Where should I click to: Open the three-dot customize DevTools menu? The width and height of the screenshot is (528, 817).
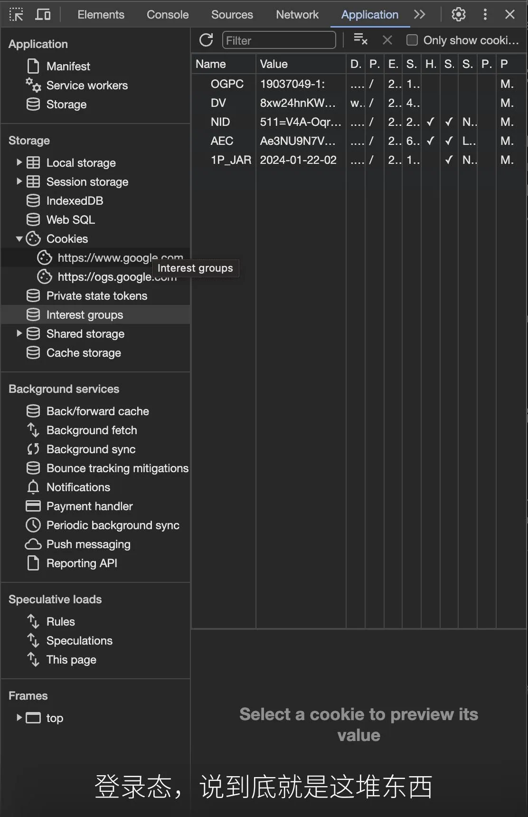coord(485,15)
